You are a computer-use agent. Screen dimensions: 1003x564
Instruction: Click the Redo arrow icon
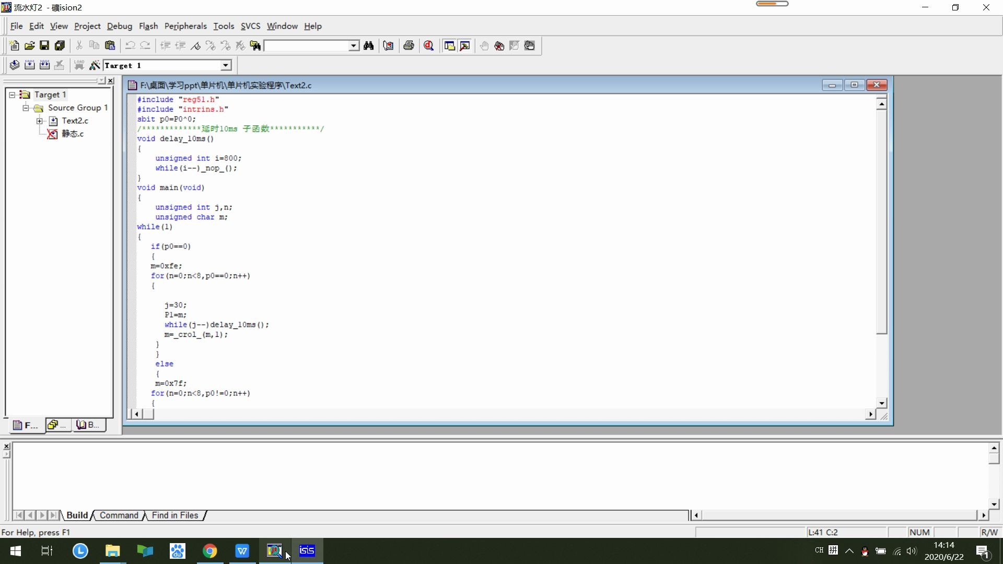pos(145,46)
